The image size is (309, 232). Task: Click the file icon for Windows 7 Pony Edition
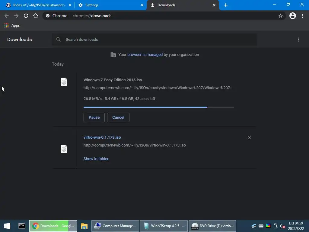click(x=64, y=82)
